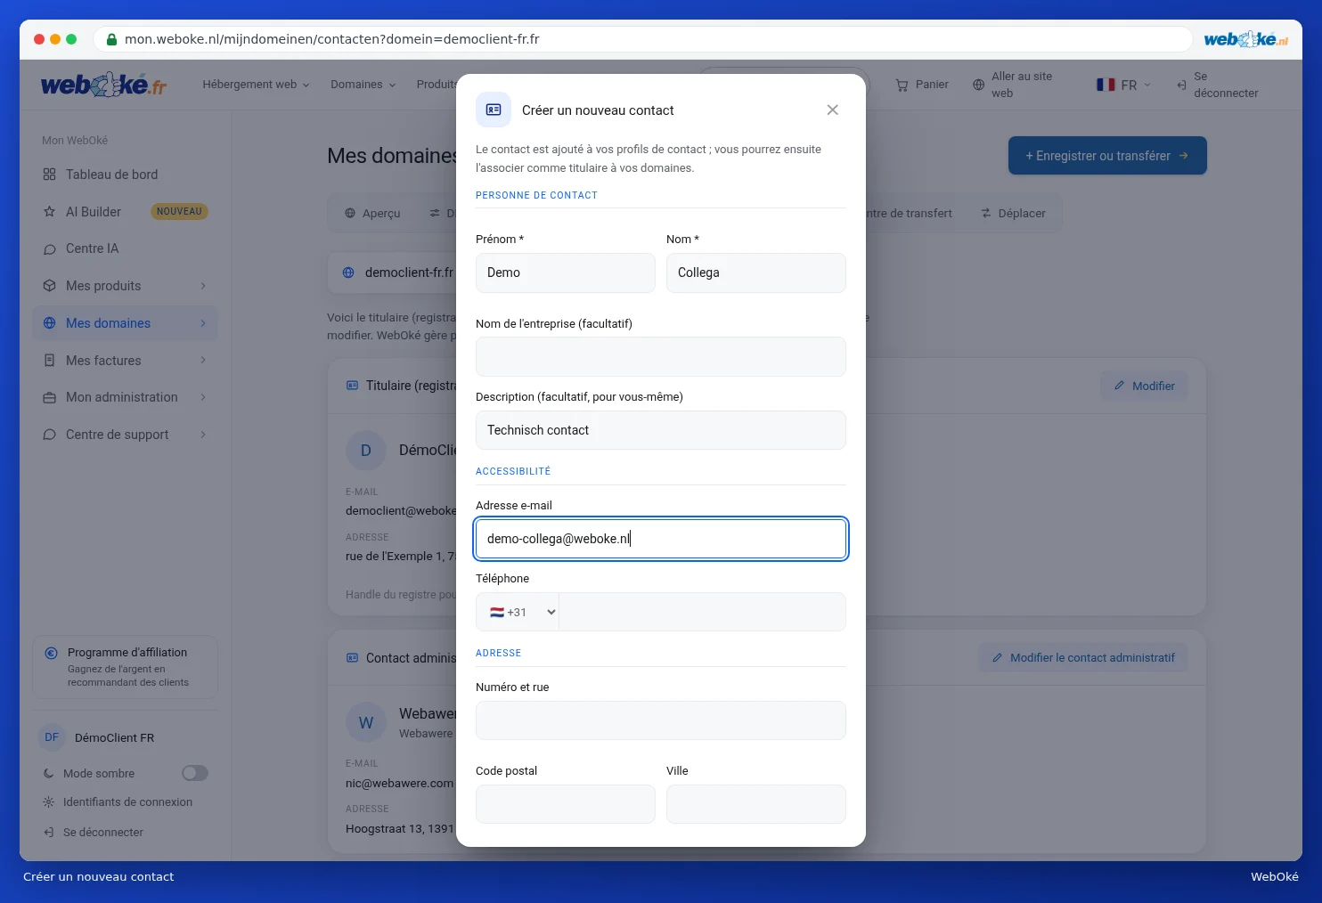Screen dimensions: 1322x903
Task: Click the Centre IA chat icon
Action: click(x=49, y=248)
